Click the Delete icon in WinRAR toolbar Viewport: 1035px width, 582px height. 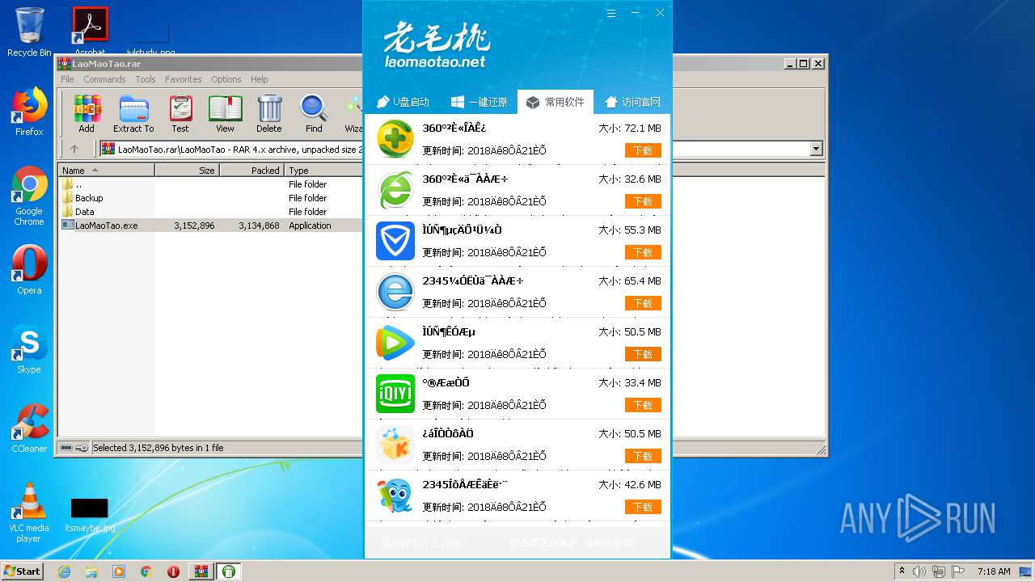(269, 113)
